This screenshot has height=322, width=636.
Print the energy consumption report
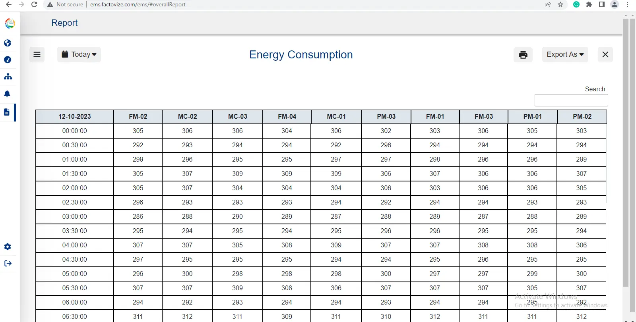point(523,54)
